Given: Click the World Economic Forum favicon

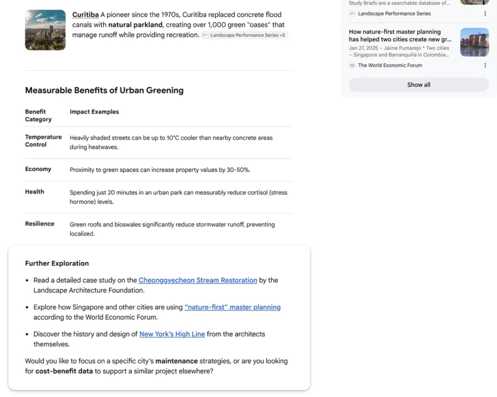Looking at the screenshot, I should (352, 65).
